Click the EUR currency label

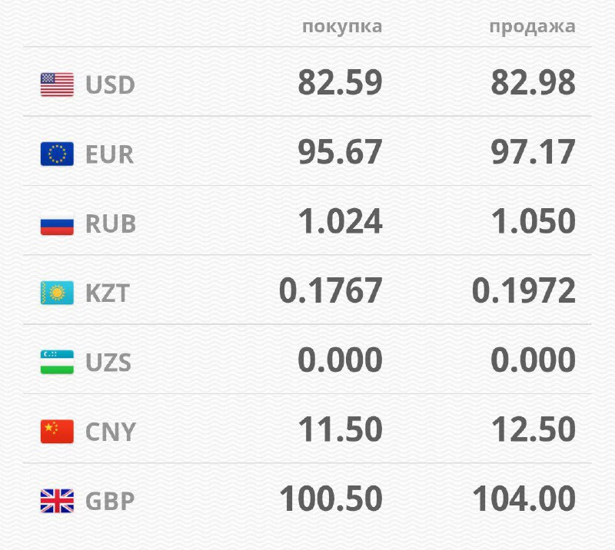tap(109, 154)
